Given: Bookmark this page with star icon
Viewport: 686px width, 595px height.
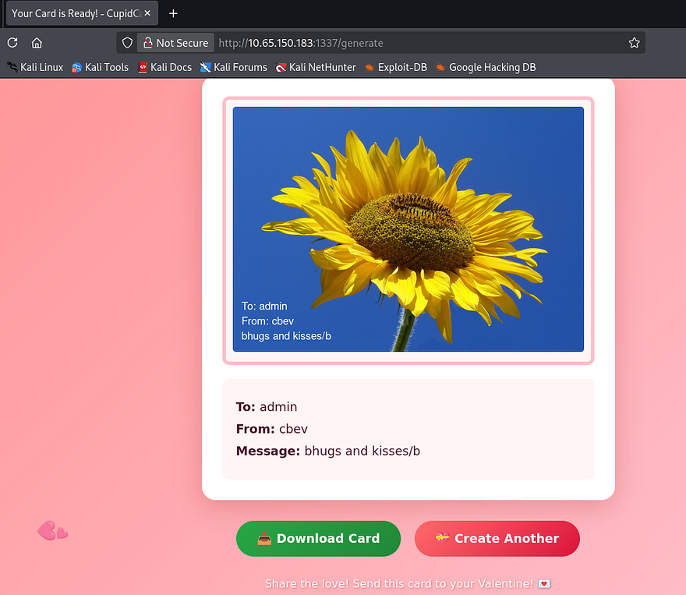Looking at the screenshot, I should 634,43.
